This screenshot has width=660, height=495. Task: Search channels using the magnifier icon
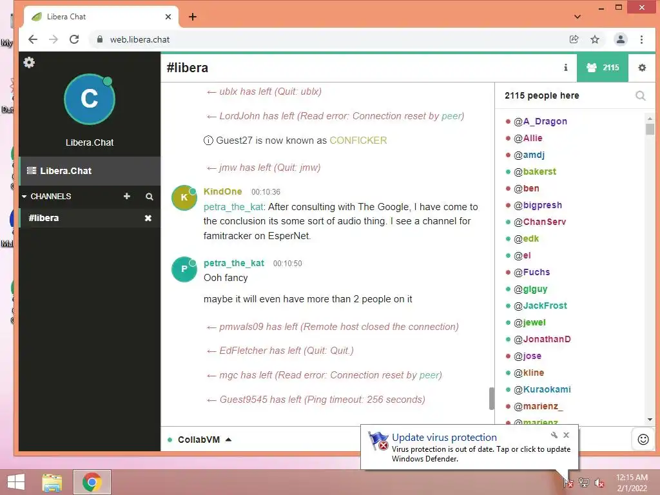[149, 197]
